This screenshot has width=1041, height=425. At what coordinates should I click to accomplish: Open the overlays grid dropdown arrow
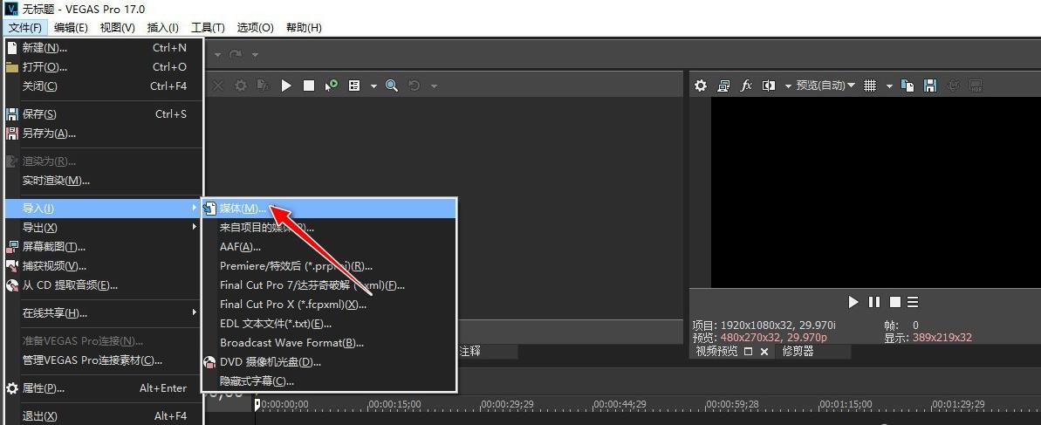click(889, 86)
